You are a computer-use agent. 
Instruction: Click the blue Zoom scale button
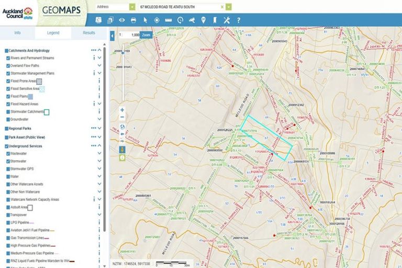pyautogui.click(x=146, y=35)
